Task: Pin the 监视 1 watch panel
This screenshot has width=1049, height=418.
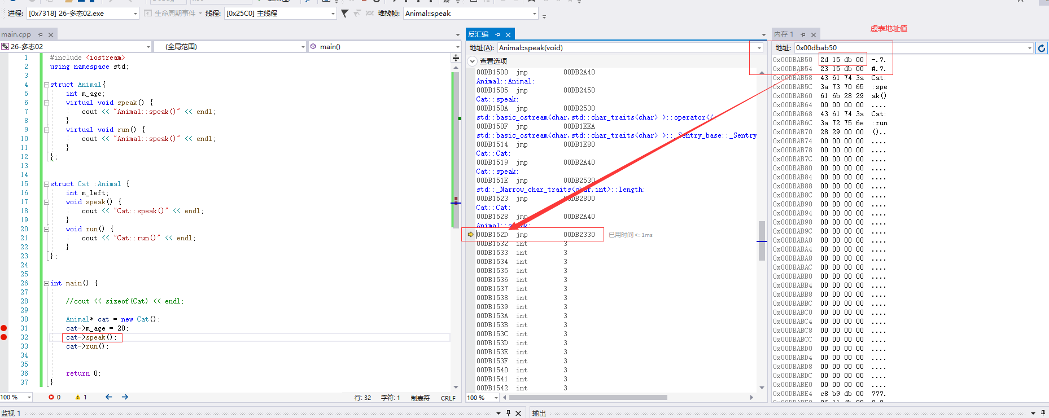Action: (x=508, y=413)
